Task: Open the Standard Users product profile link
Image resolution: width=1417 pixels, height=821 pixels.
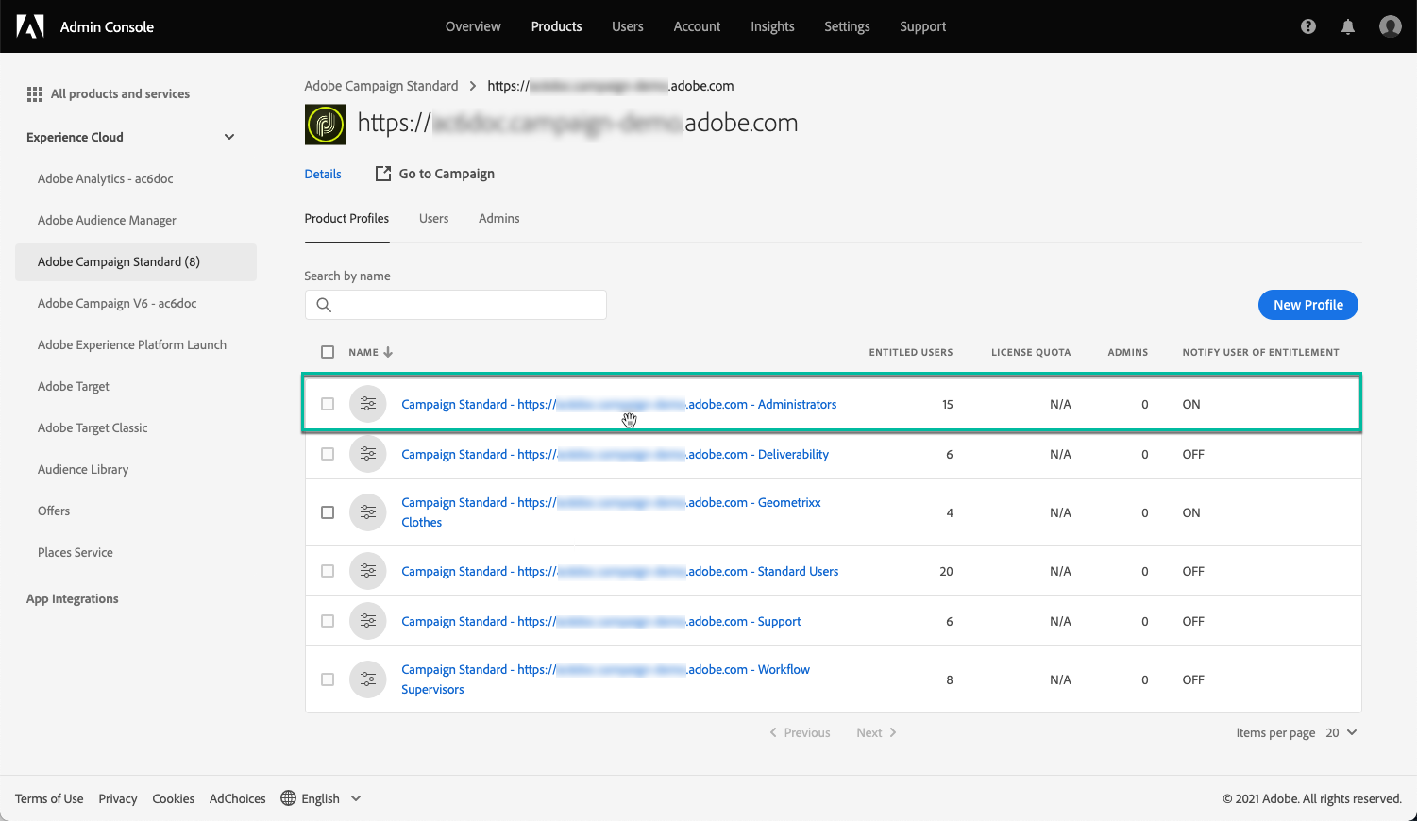Action: pos(620,571)
